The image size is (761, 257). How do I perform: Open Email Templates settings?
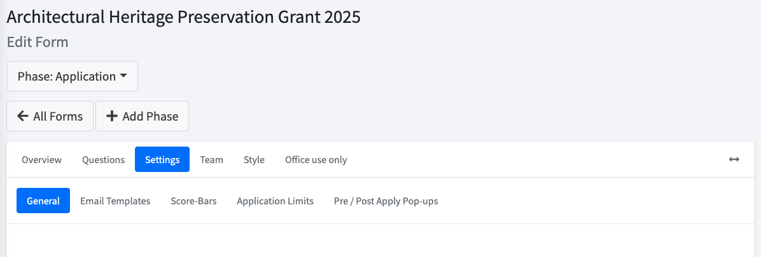(x=116, y=201)
